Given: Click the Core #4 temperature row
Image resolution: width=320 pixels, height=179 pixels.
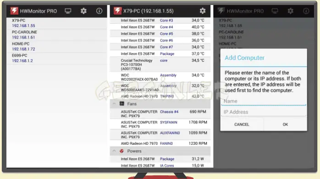Looking at the screenshot, I should pyautogui.click(x=160, y=27).
